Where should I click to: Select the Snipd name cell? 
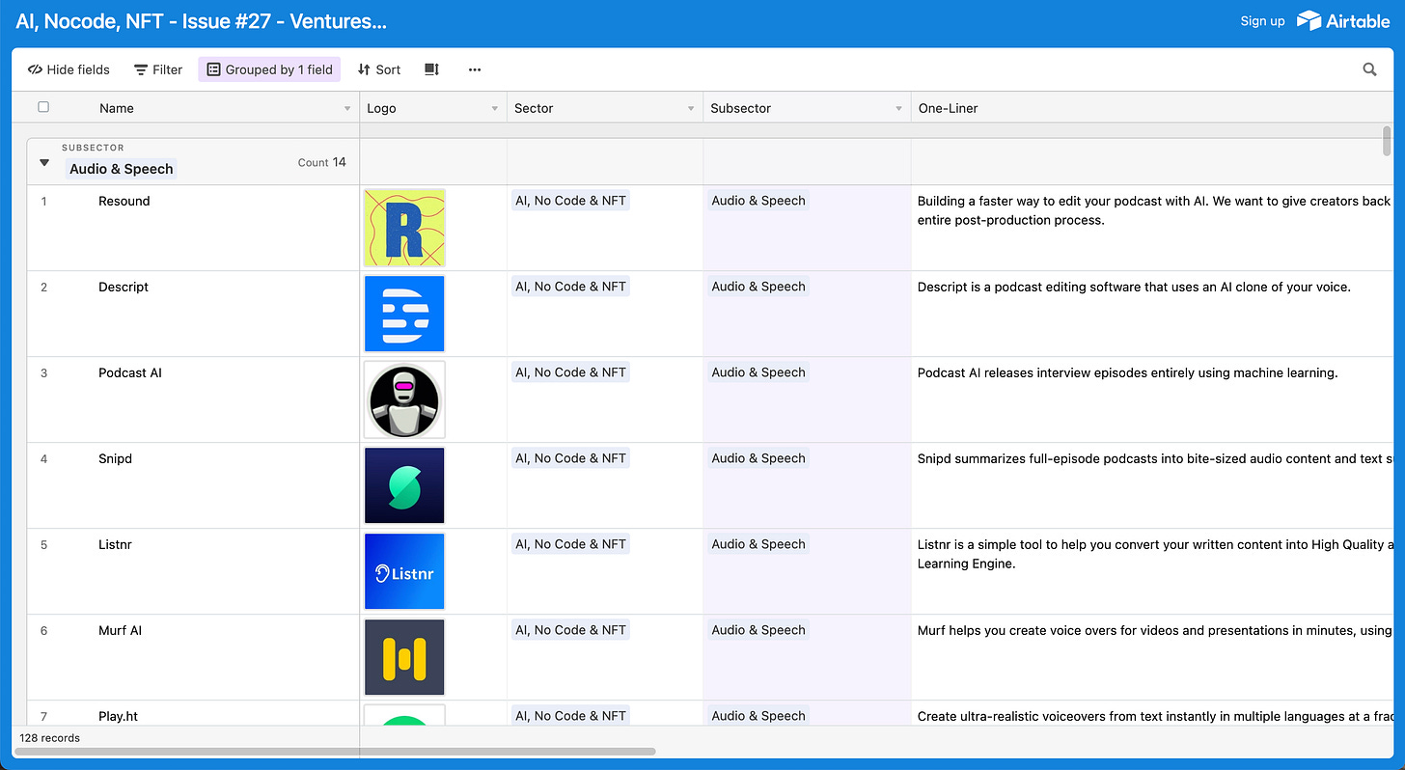coord(193,485)
